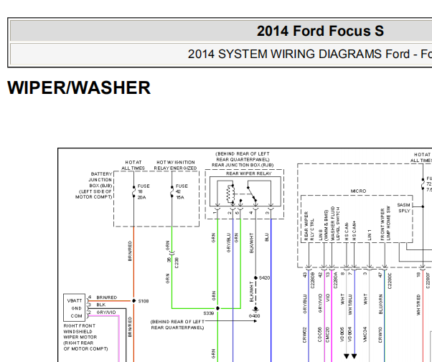Click the "C2280F" connector label
This screenshot has width=432, height=362.
(x=428, y=280)
